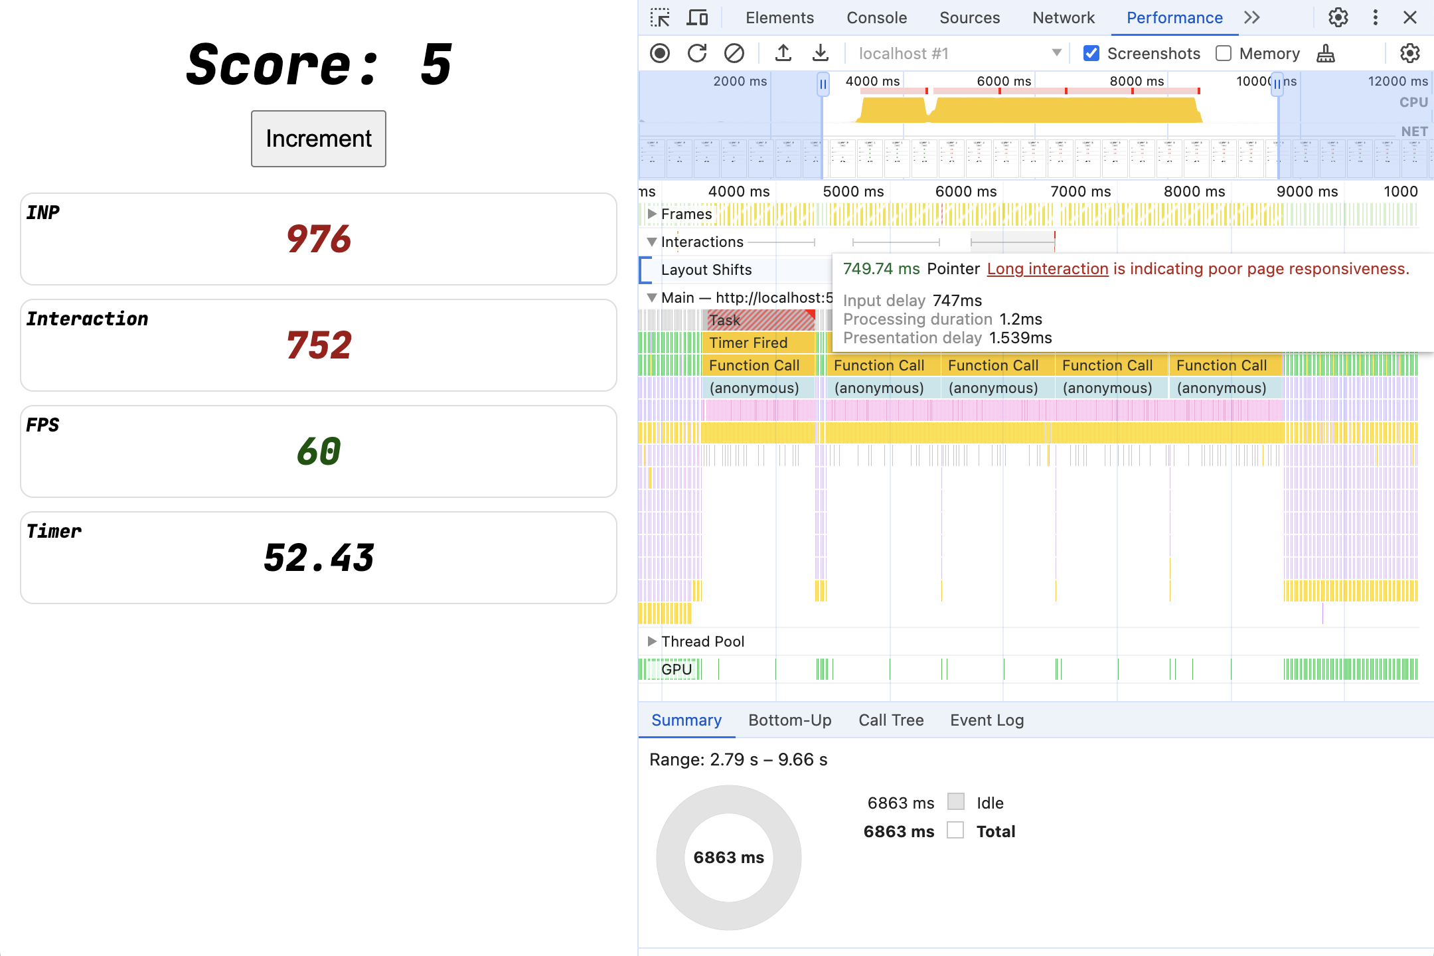Click the capture settings icon in toolbar
The width and height of the screenshot is (1434, 956).
pyautogui.click(x=1413, y=53)
